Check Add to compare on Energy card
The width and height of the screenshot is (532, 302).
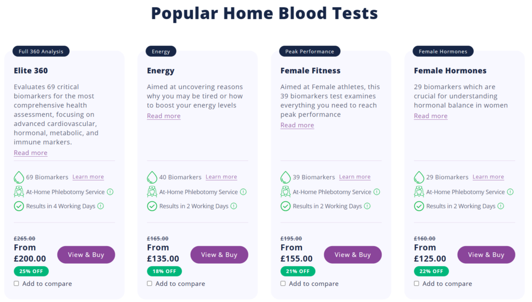click(150, 283)
